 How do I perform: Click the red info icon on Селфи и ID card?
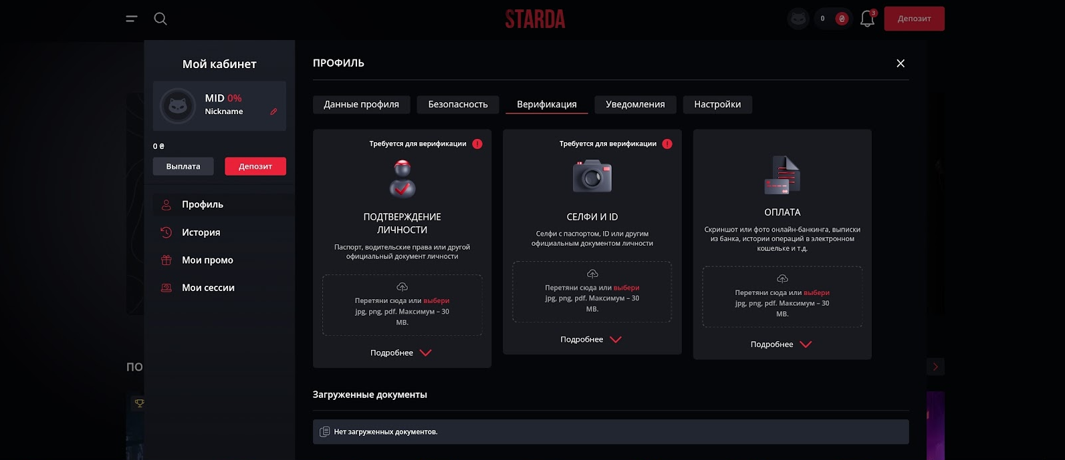[x=667, y=143]
